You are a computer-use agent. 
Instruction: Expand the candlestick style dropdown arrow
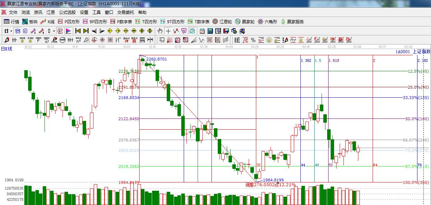pos(54,31)
